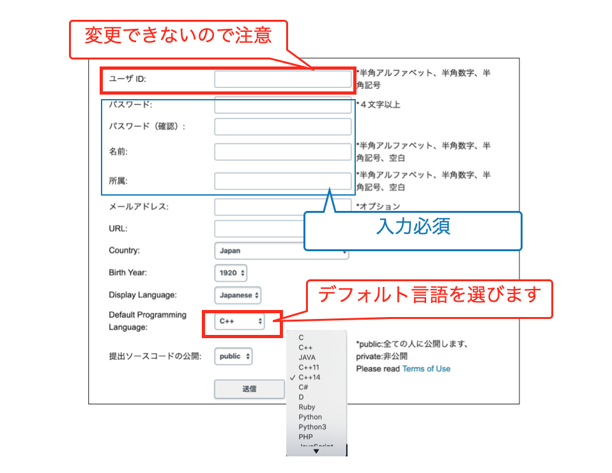Open the Birth Year dropdown showing 1920
The image size is (612, 473).
[x=230, y=273]
